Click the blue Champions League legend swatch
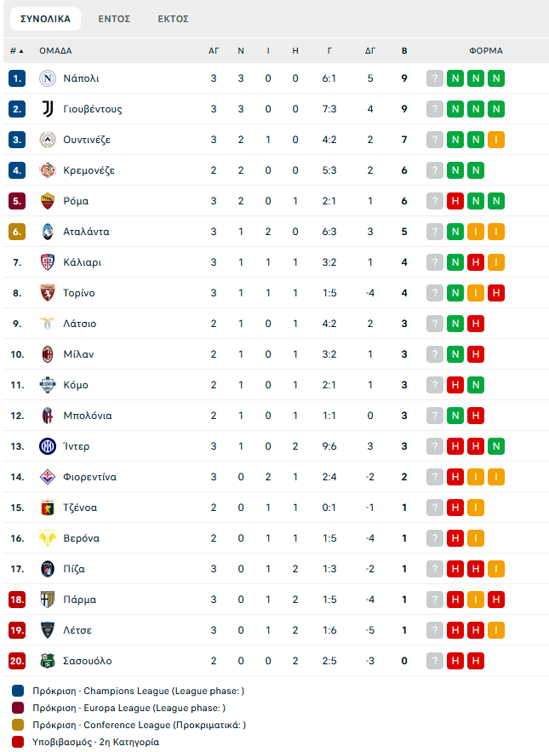The image size is (549, 752). (18, 691)
